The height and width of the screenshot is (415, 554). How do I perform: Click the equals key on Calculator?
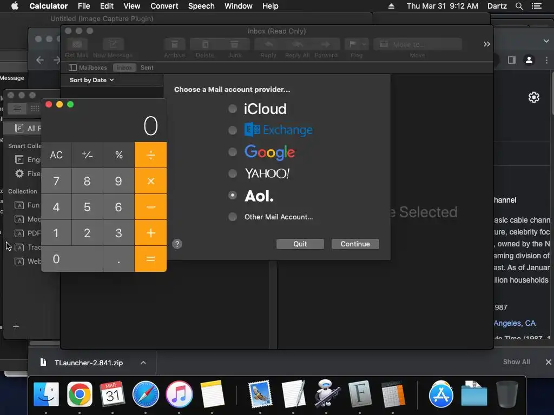coord(150,259)
